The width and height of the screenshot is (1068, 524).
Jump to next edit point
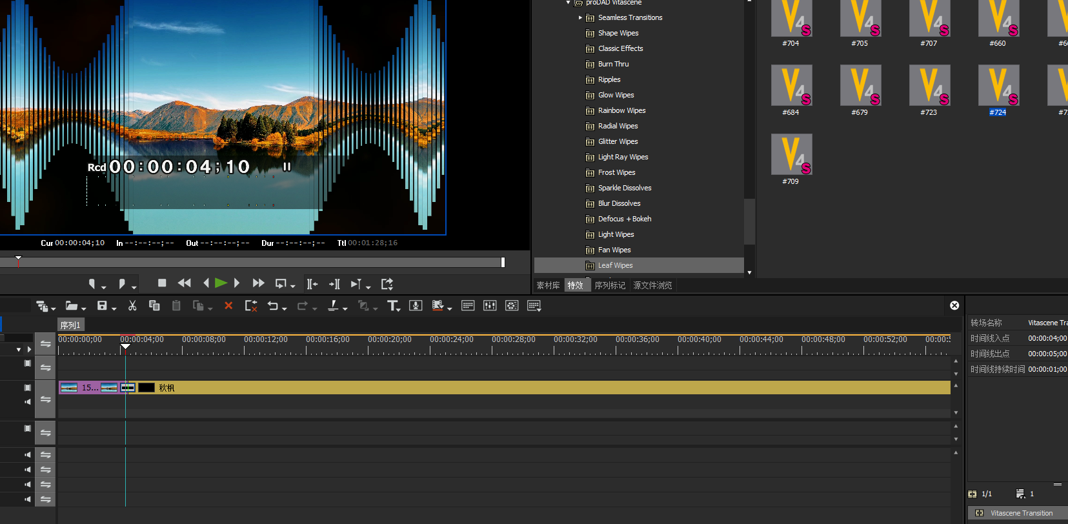coord(334,284)
